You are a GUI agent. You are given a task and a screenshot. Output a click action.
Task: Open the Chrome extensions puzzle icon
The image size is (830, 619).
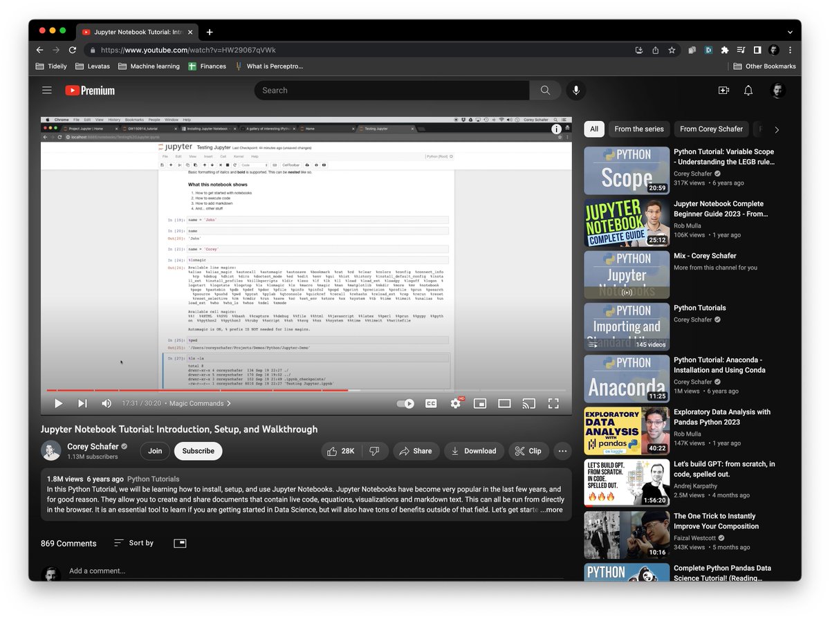click(725, 50)
